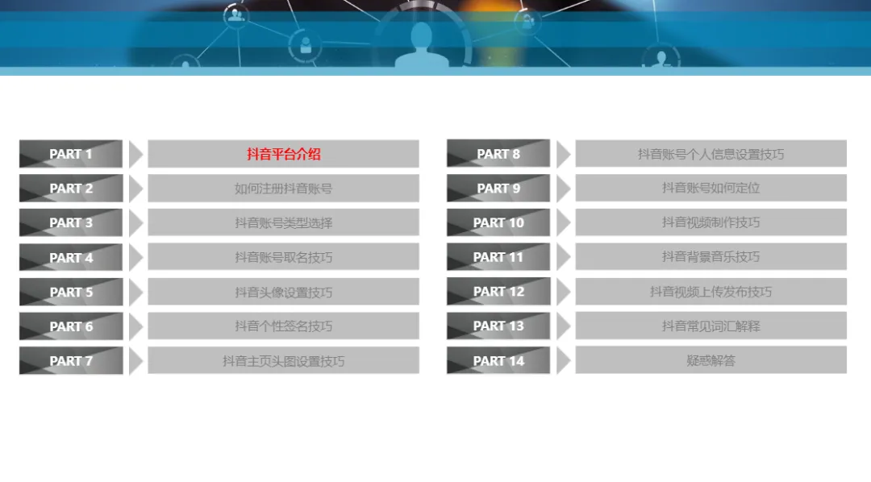Select 抖音账号取名技巧 entry
This screenshot has height=482, width=871.
(x=283, y=257)
